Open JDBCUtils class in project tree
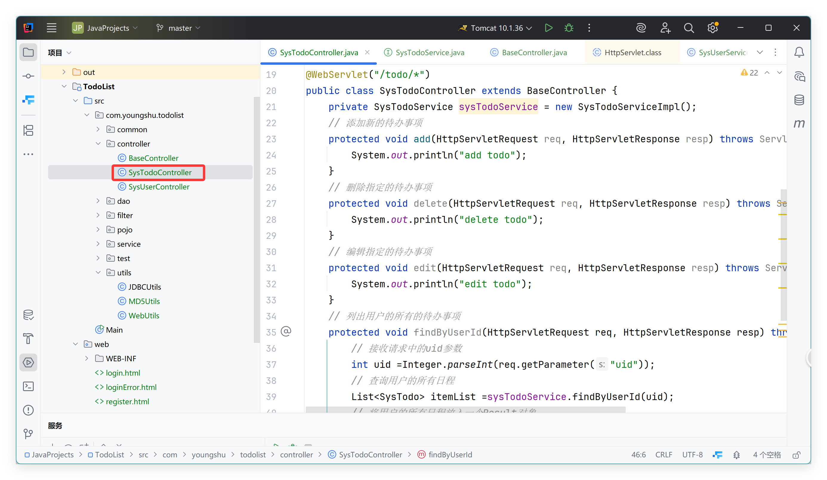Viewport: 827px width, 480px height. pyautogui.click(x=140, y=287)
